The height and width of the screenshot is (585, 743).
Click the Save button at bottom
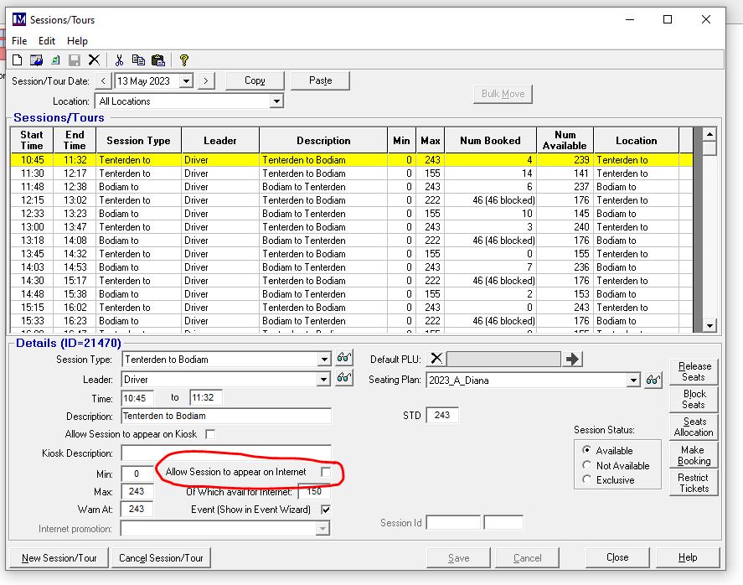tap(459, 558)
